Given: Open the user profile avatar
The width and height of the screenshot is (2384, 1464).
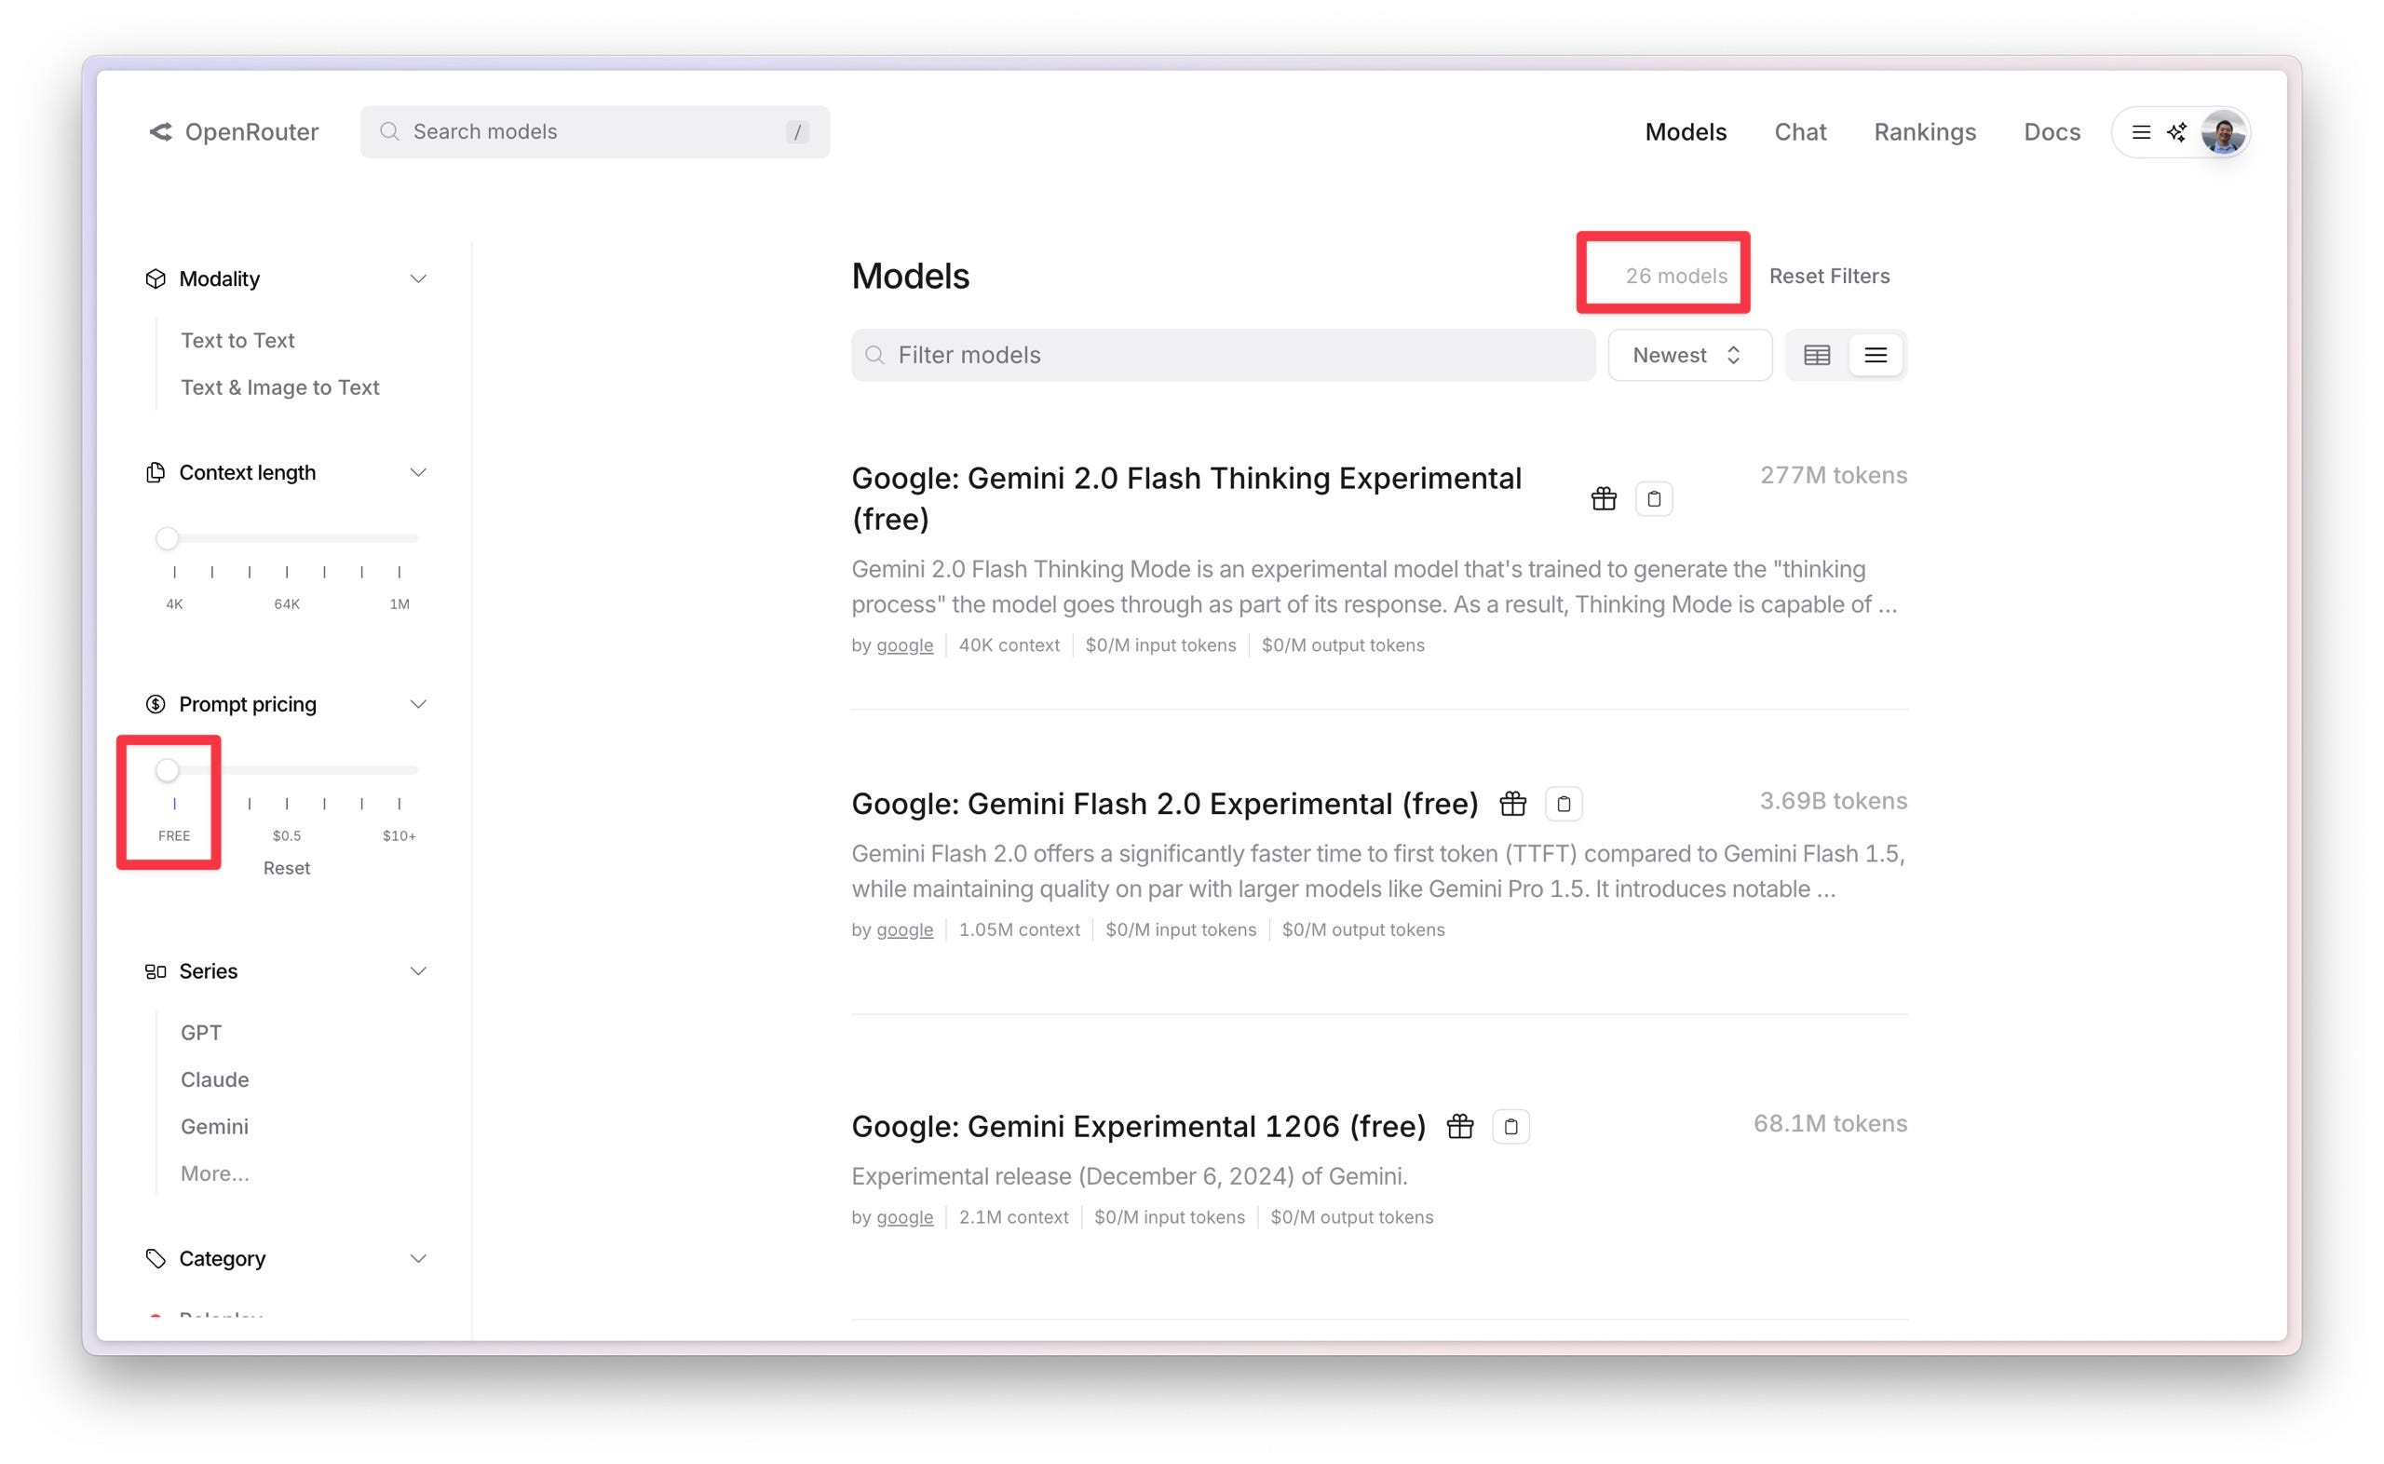Looking at the screenshot, I should [x=2222, y=131].
